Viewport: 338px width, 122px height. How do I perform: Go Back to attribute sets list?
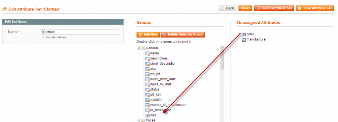227,8
